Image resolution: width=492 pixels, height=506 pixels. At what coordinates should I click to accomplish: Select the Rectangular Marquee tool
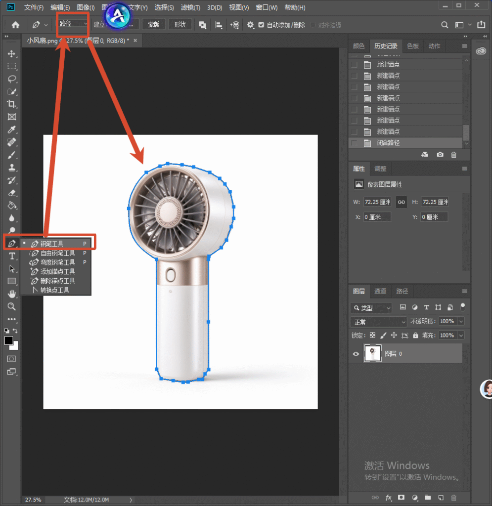click(x=12, y=66)
